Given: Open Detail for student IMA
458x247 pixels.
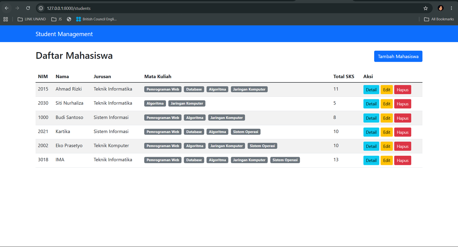Looking at the screenshot, I should click(x=371, y=161).
